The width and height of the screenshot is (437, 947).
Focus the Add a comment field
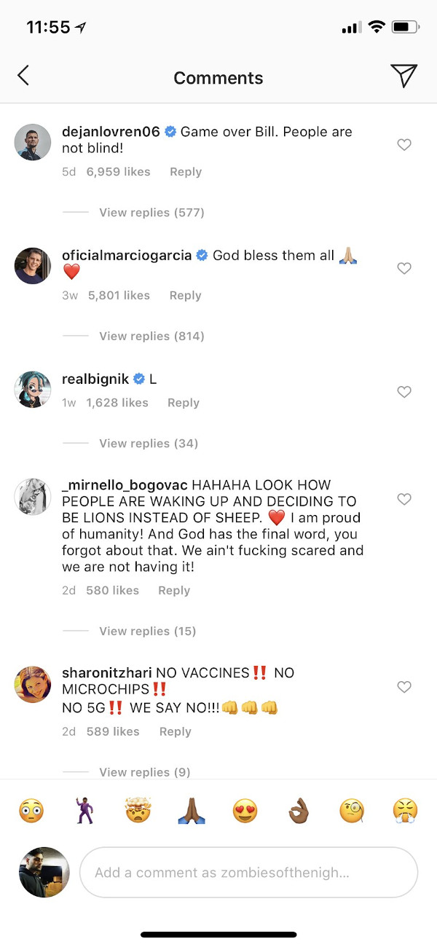[x=248, y=872]
